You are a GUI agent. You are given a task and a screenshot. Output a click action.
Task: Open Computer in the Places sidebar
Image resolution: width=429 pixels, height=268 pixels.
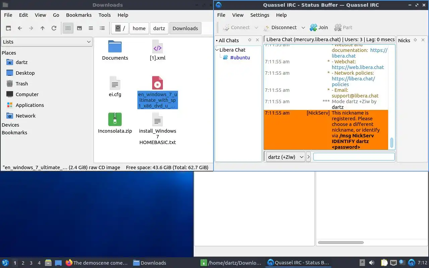tap(27, 94)
